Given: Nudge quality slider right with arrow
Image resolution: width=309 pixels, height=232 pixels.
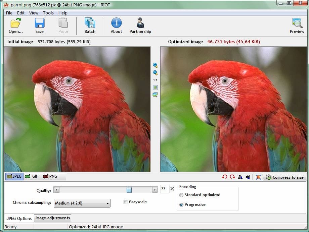Looking at the screenshot, I should tap(155, 190).
